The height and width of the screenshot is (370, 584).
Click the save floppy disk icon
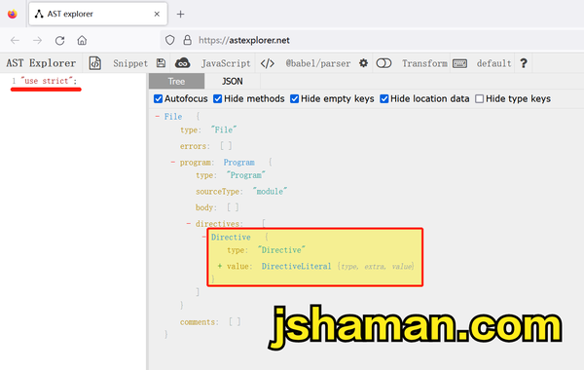161,63
